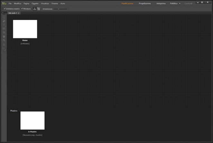Collapse the toolbox panel double-arrow
The image size is (213, 143).
click(x=3, y=12)
